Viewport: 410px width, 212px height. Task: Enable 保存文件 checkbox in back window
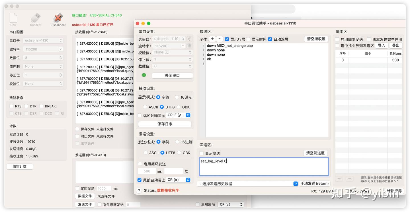[x=77, y=129]
